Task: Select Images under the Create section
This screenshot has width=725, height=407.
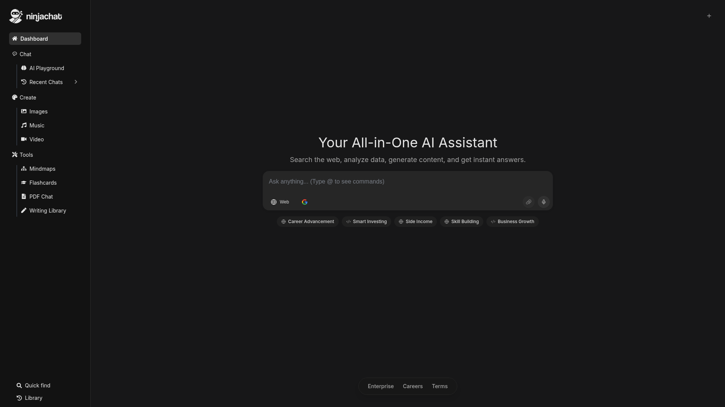Action: 38,112
